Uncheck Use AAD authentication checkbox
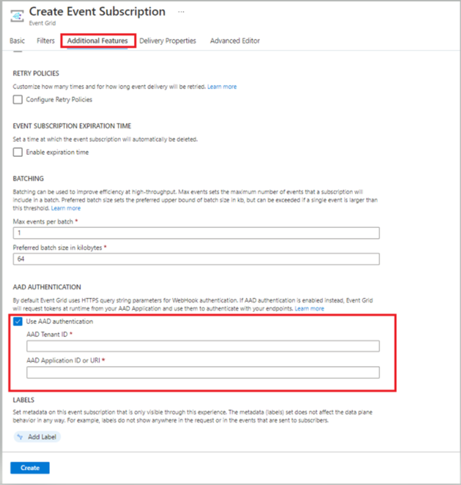The height and width of the screenshot is (485, 461). click(x=18, y=322)
